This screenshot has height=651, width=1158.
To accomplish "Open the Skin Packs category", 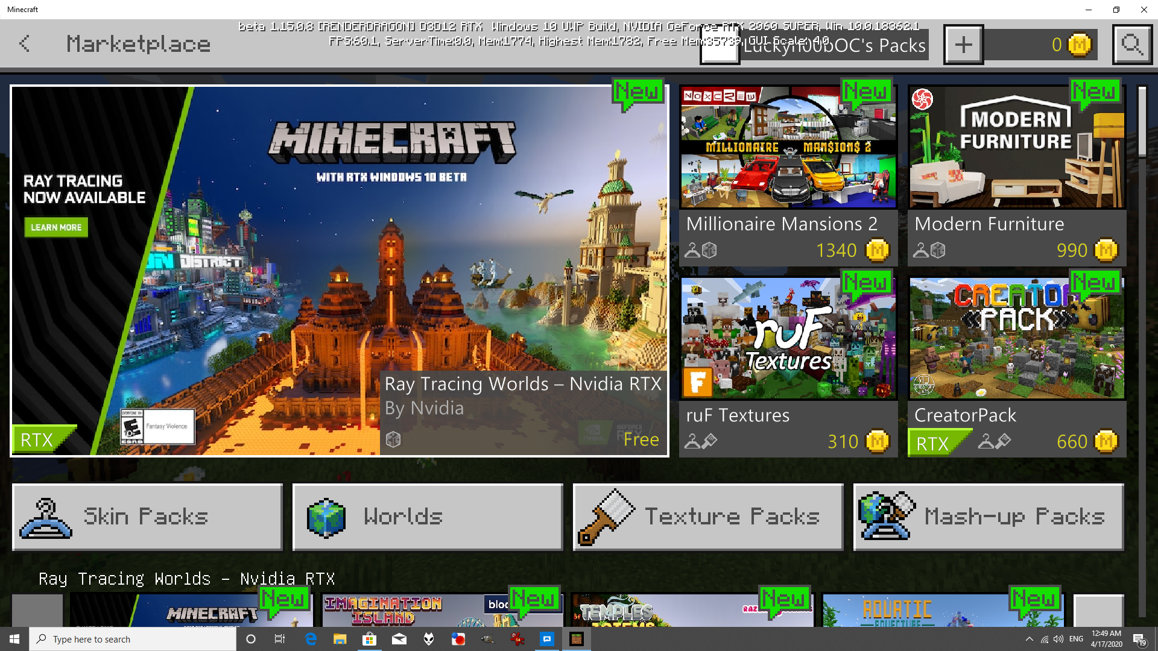I will (147, 517).
